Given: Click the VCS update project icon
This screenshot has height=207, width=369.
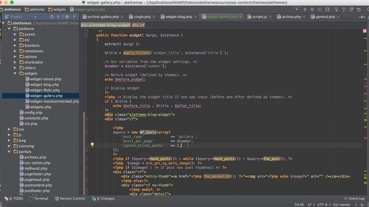Looking at the screenshot, I should pos(336,10).
